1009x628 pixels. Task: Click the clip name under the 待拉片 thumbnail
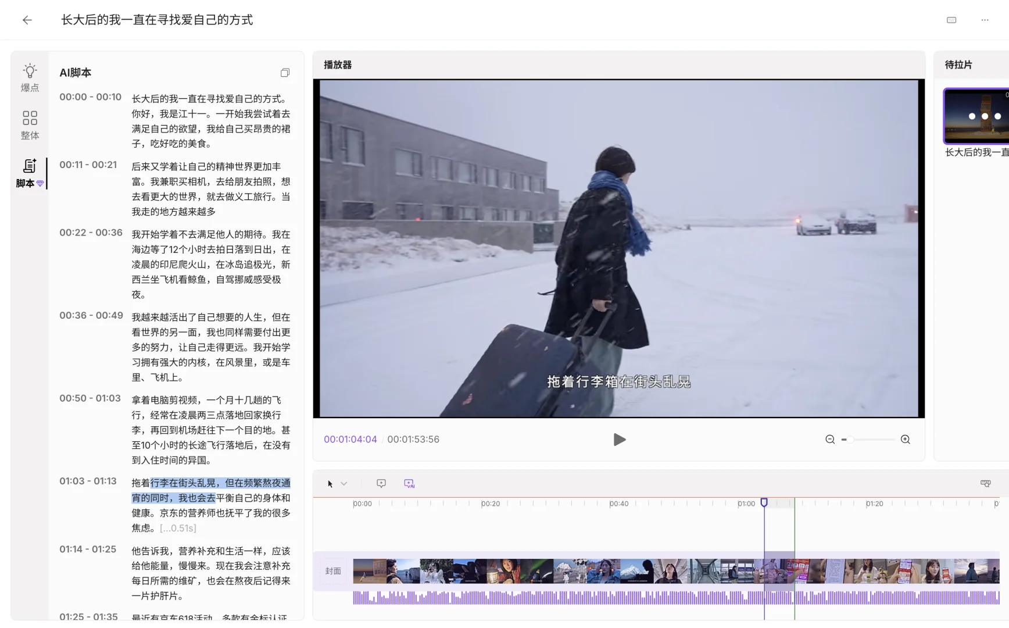[977, 152]
